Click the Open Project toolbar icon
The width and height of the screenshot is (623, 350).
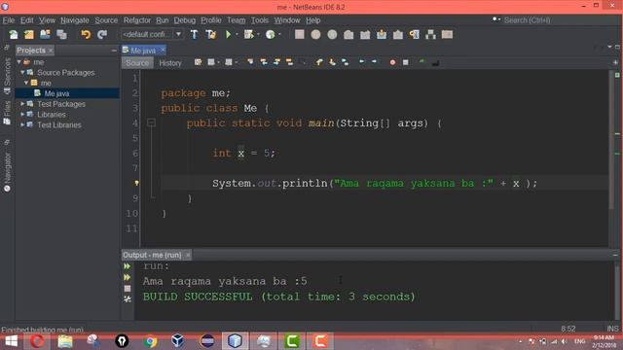coord(45,35)
